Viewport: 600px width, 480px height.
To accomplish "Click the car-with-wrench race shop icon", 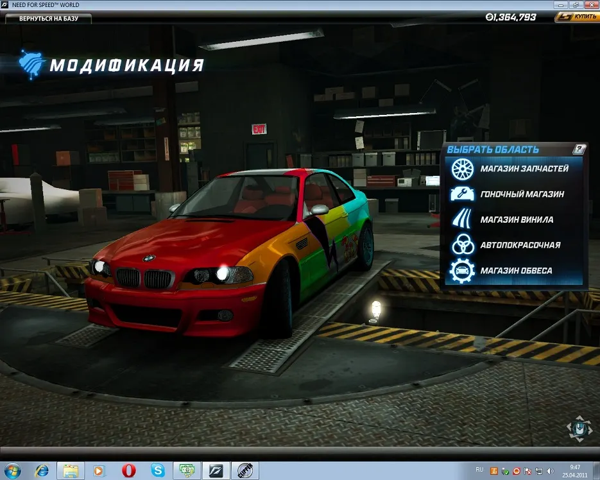I will click(463, 194).
